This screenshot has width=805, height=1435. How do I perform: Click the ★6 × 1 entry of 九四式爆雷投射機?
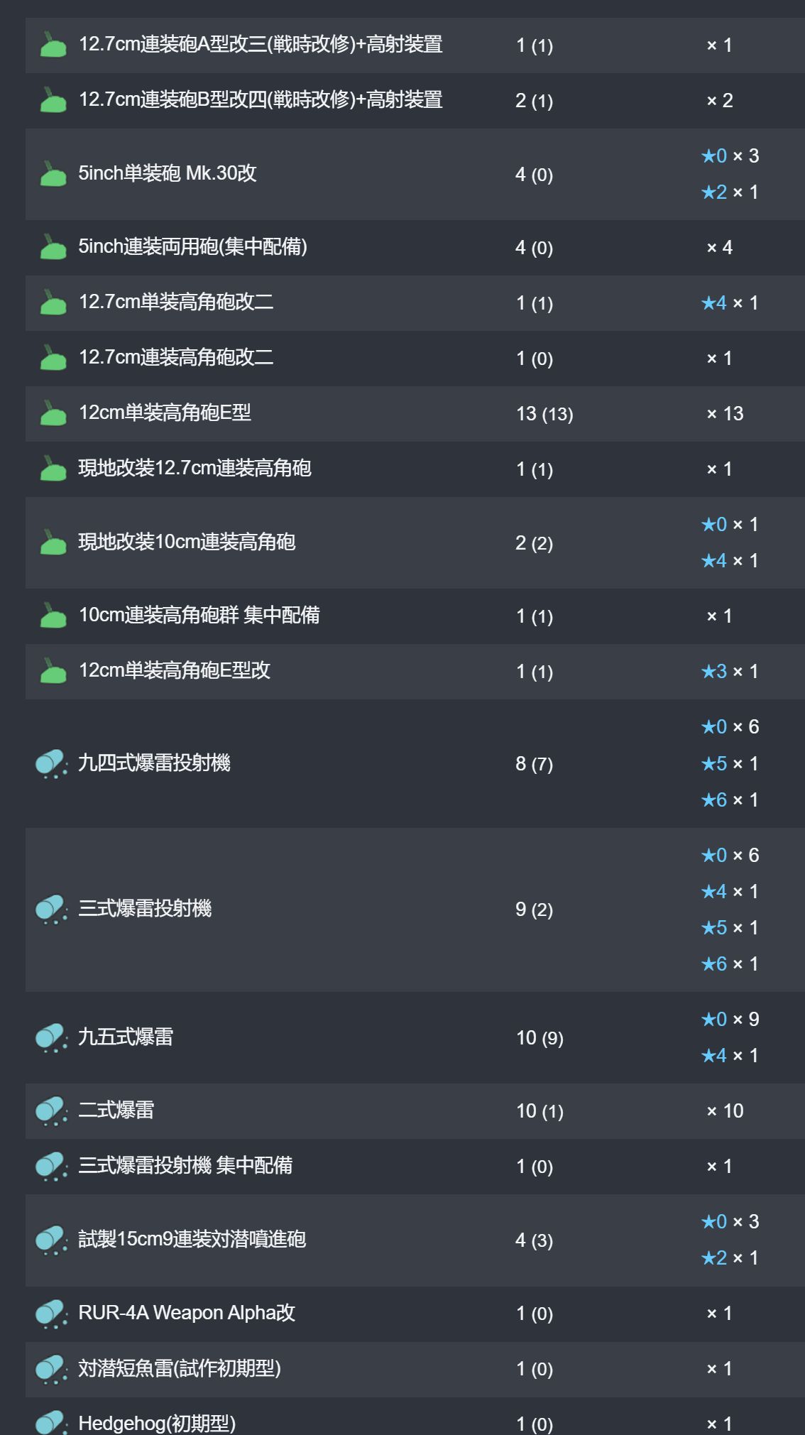click(x=730, y=800)
